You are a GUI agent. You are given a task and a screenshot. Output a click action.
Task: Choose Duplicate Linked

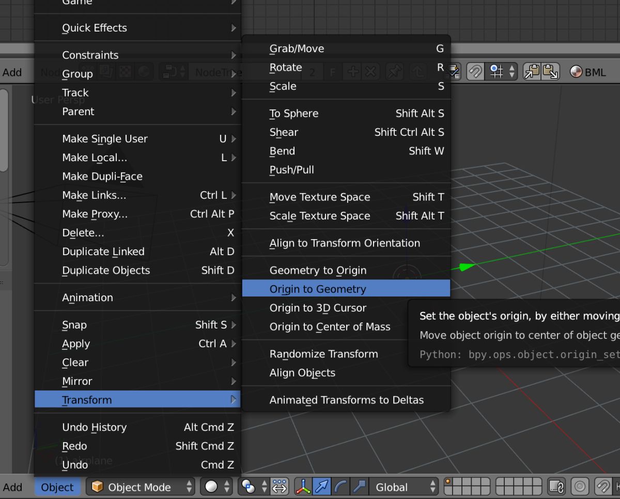click(137, 252)
